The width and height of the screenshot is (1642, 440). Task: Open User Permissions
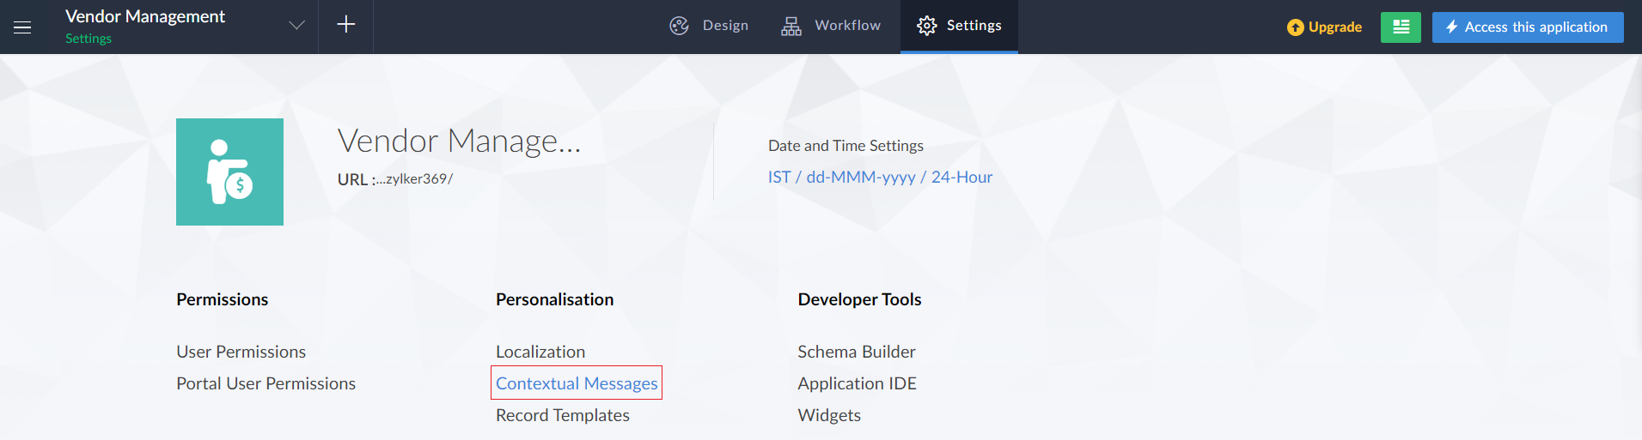[x=241, y=352]
